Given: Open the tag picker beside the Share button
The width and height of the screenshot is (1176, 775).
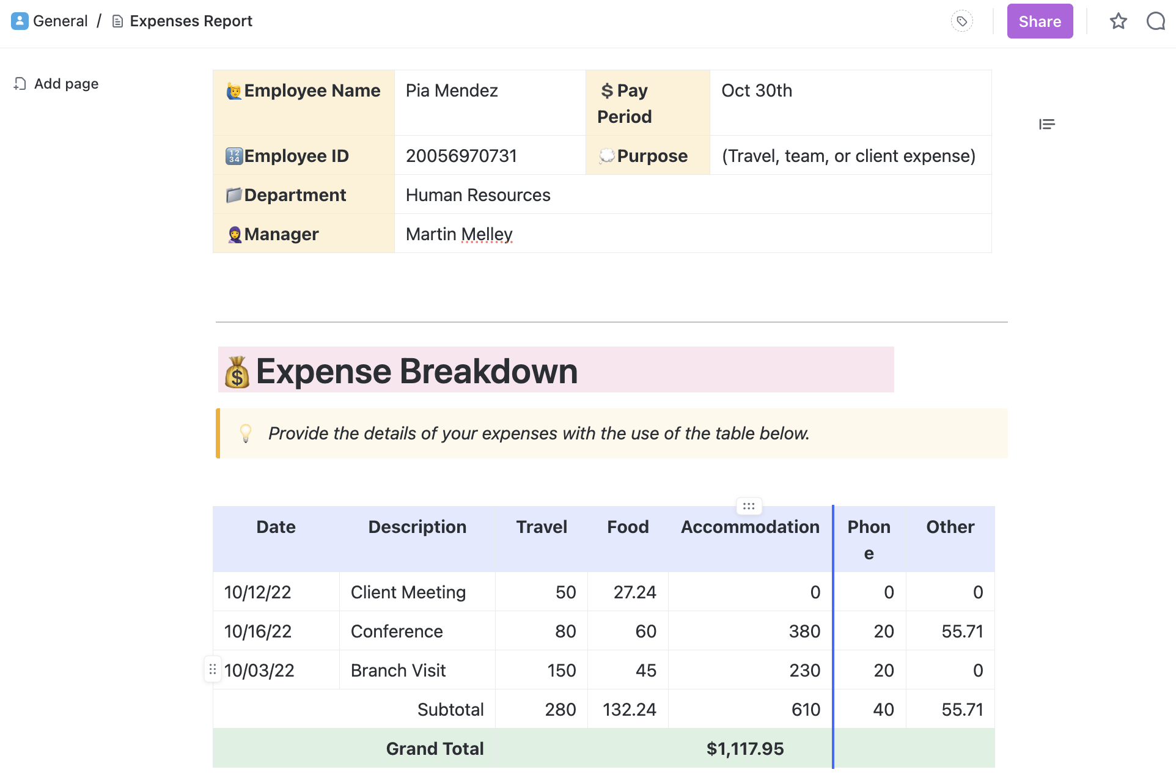Looking at the screenshot, I should (x=961, y=21).
